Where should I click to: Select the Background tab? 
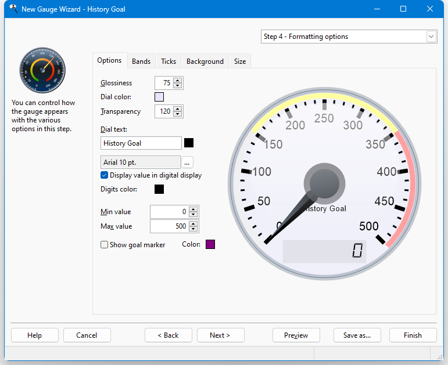click(205, 62)
